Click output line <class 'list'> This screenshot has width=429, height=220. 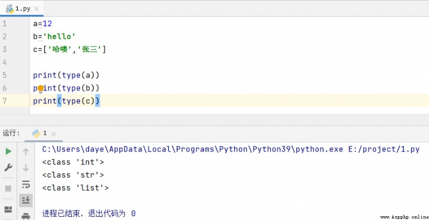pyautogui.click(x=76, y=188)
